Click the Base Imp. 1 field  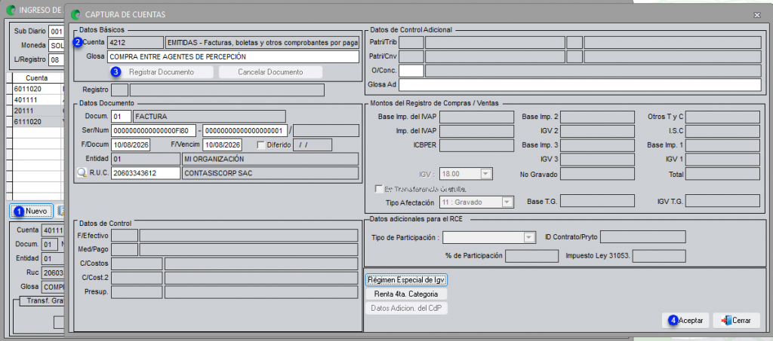pyautogui.click(x=722, y=145)
